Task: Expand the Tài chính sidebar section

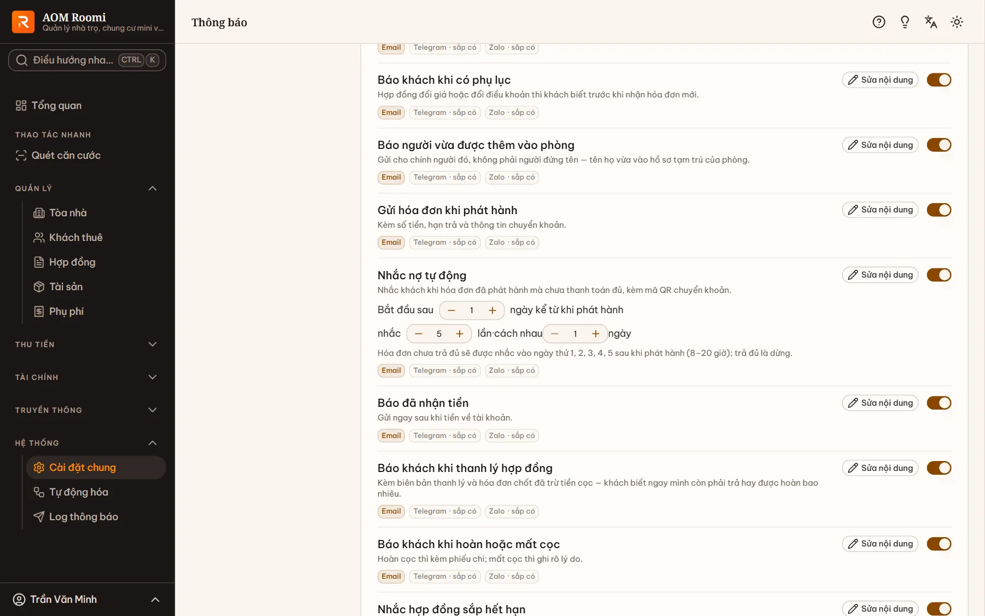Action: point(87,377)
